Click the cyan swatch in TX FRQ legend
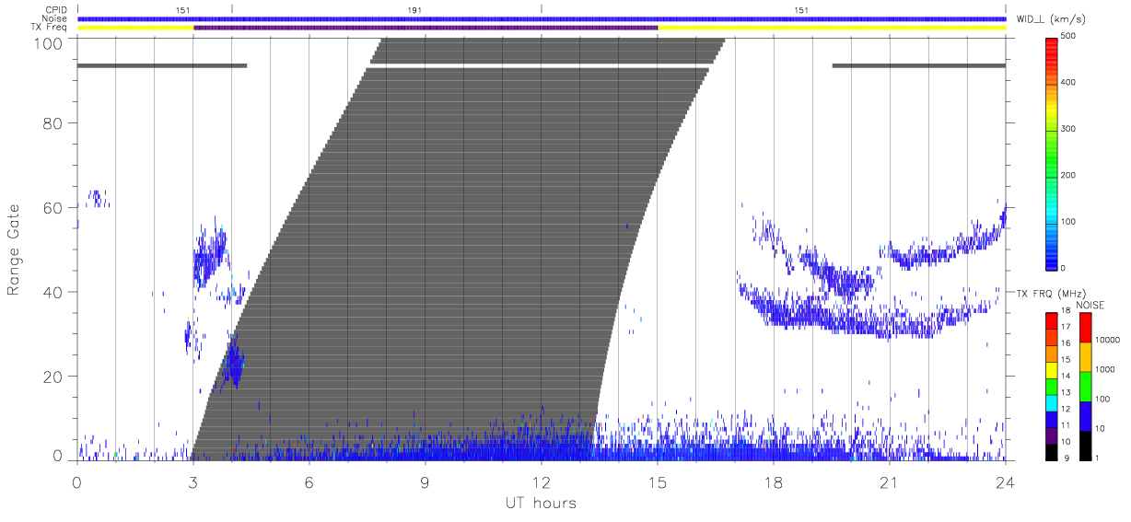The image size is (1131, 522). pos(1052,402)
